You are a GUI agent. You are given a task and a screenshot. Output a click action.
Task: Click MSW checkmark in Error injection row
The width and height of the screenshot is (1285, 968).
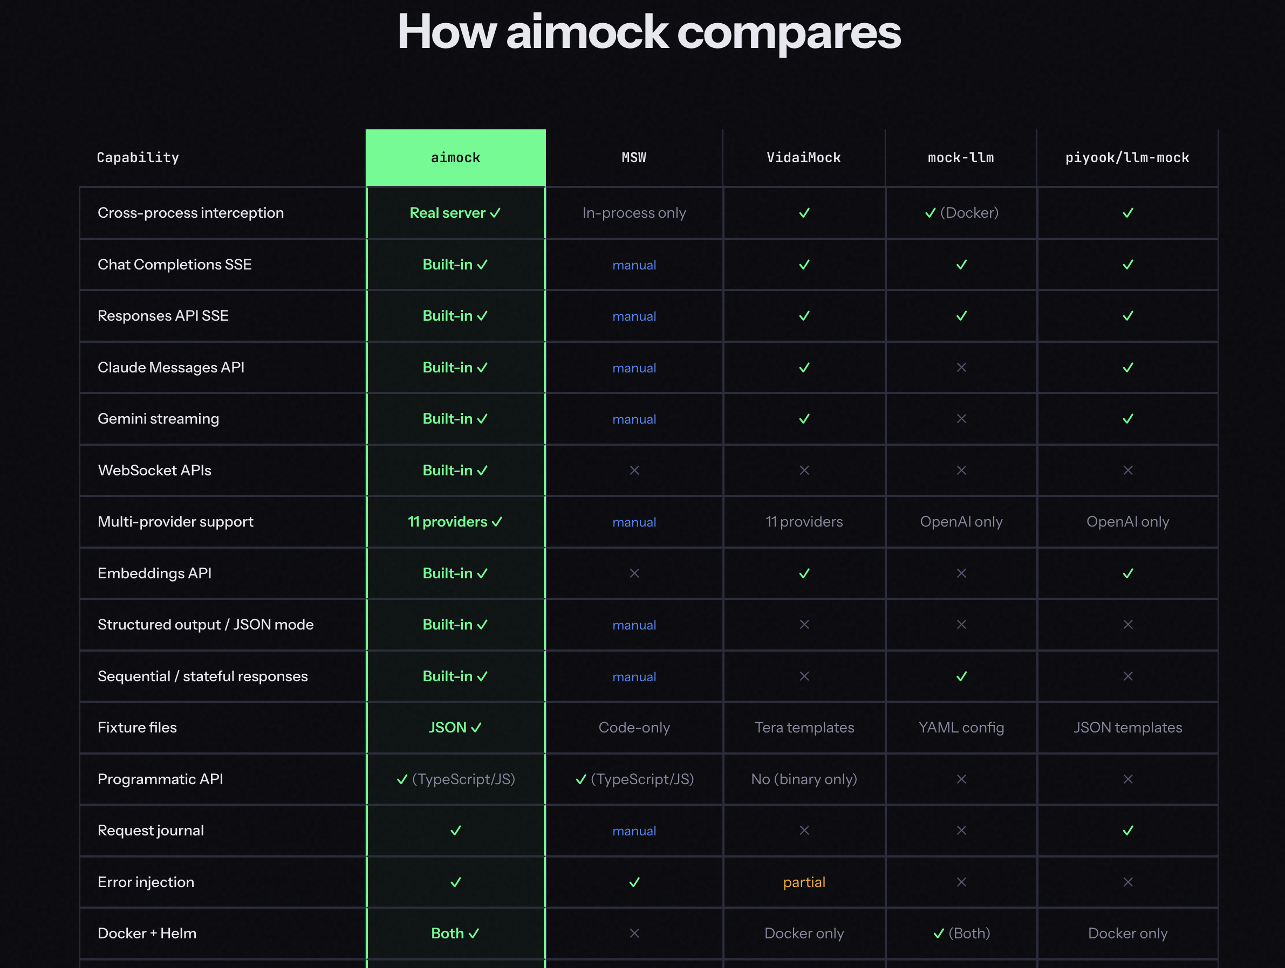[x=634, y=883]
